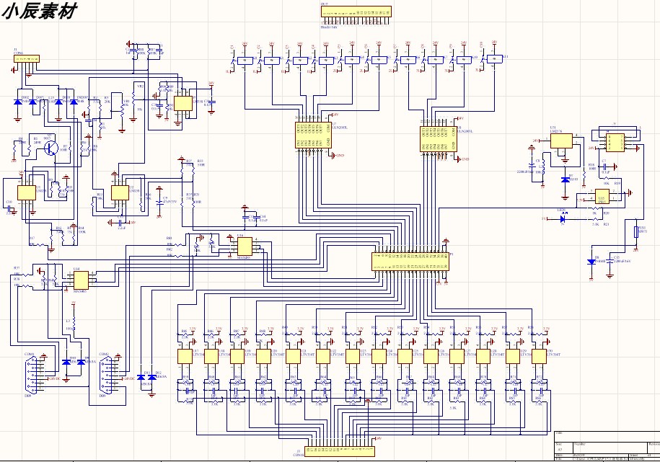
Task: Click the U16 MAX485 transceiver chip
Action: pyautogui.click(x=245, y=246)
